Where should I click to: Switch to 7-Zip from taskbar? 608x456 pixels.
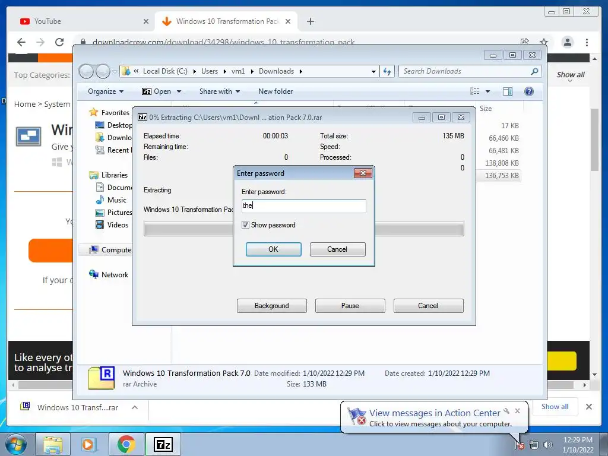163,444
